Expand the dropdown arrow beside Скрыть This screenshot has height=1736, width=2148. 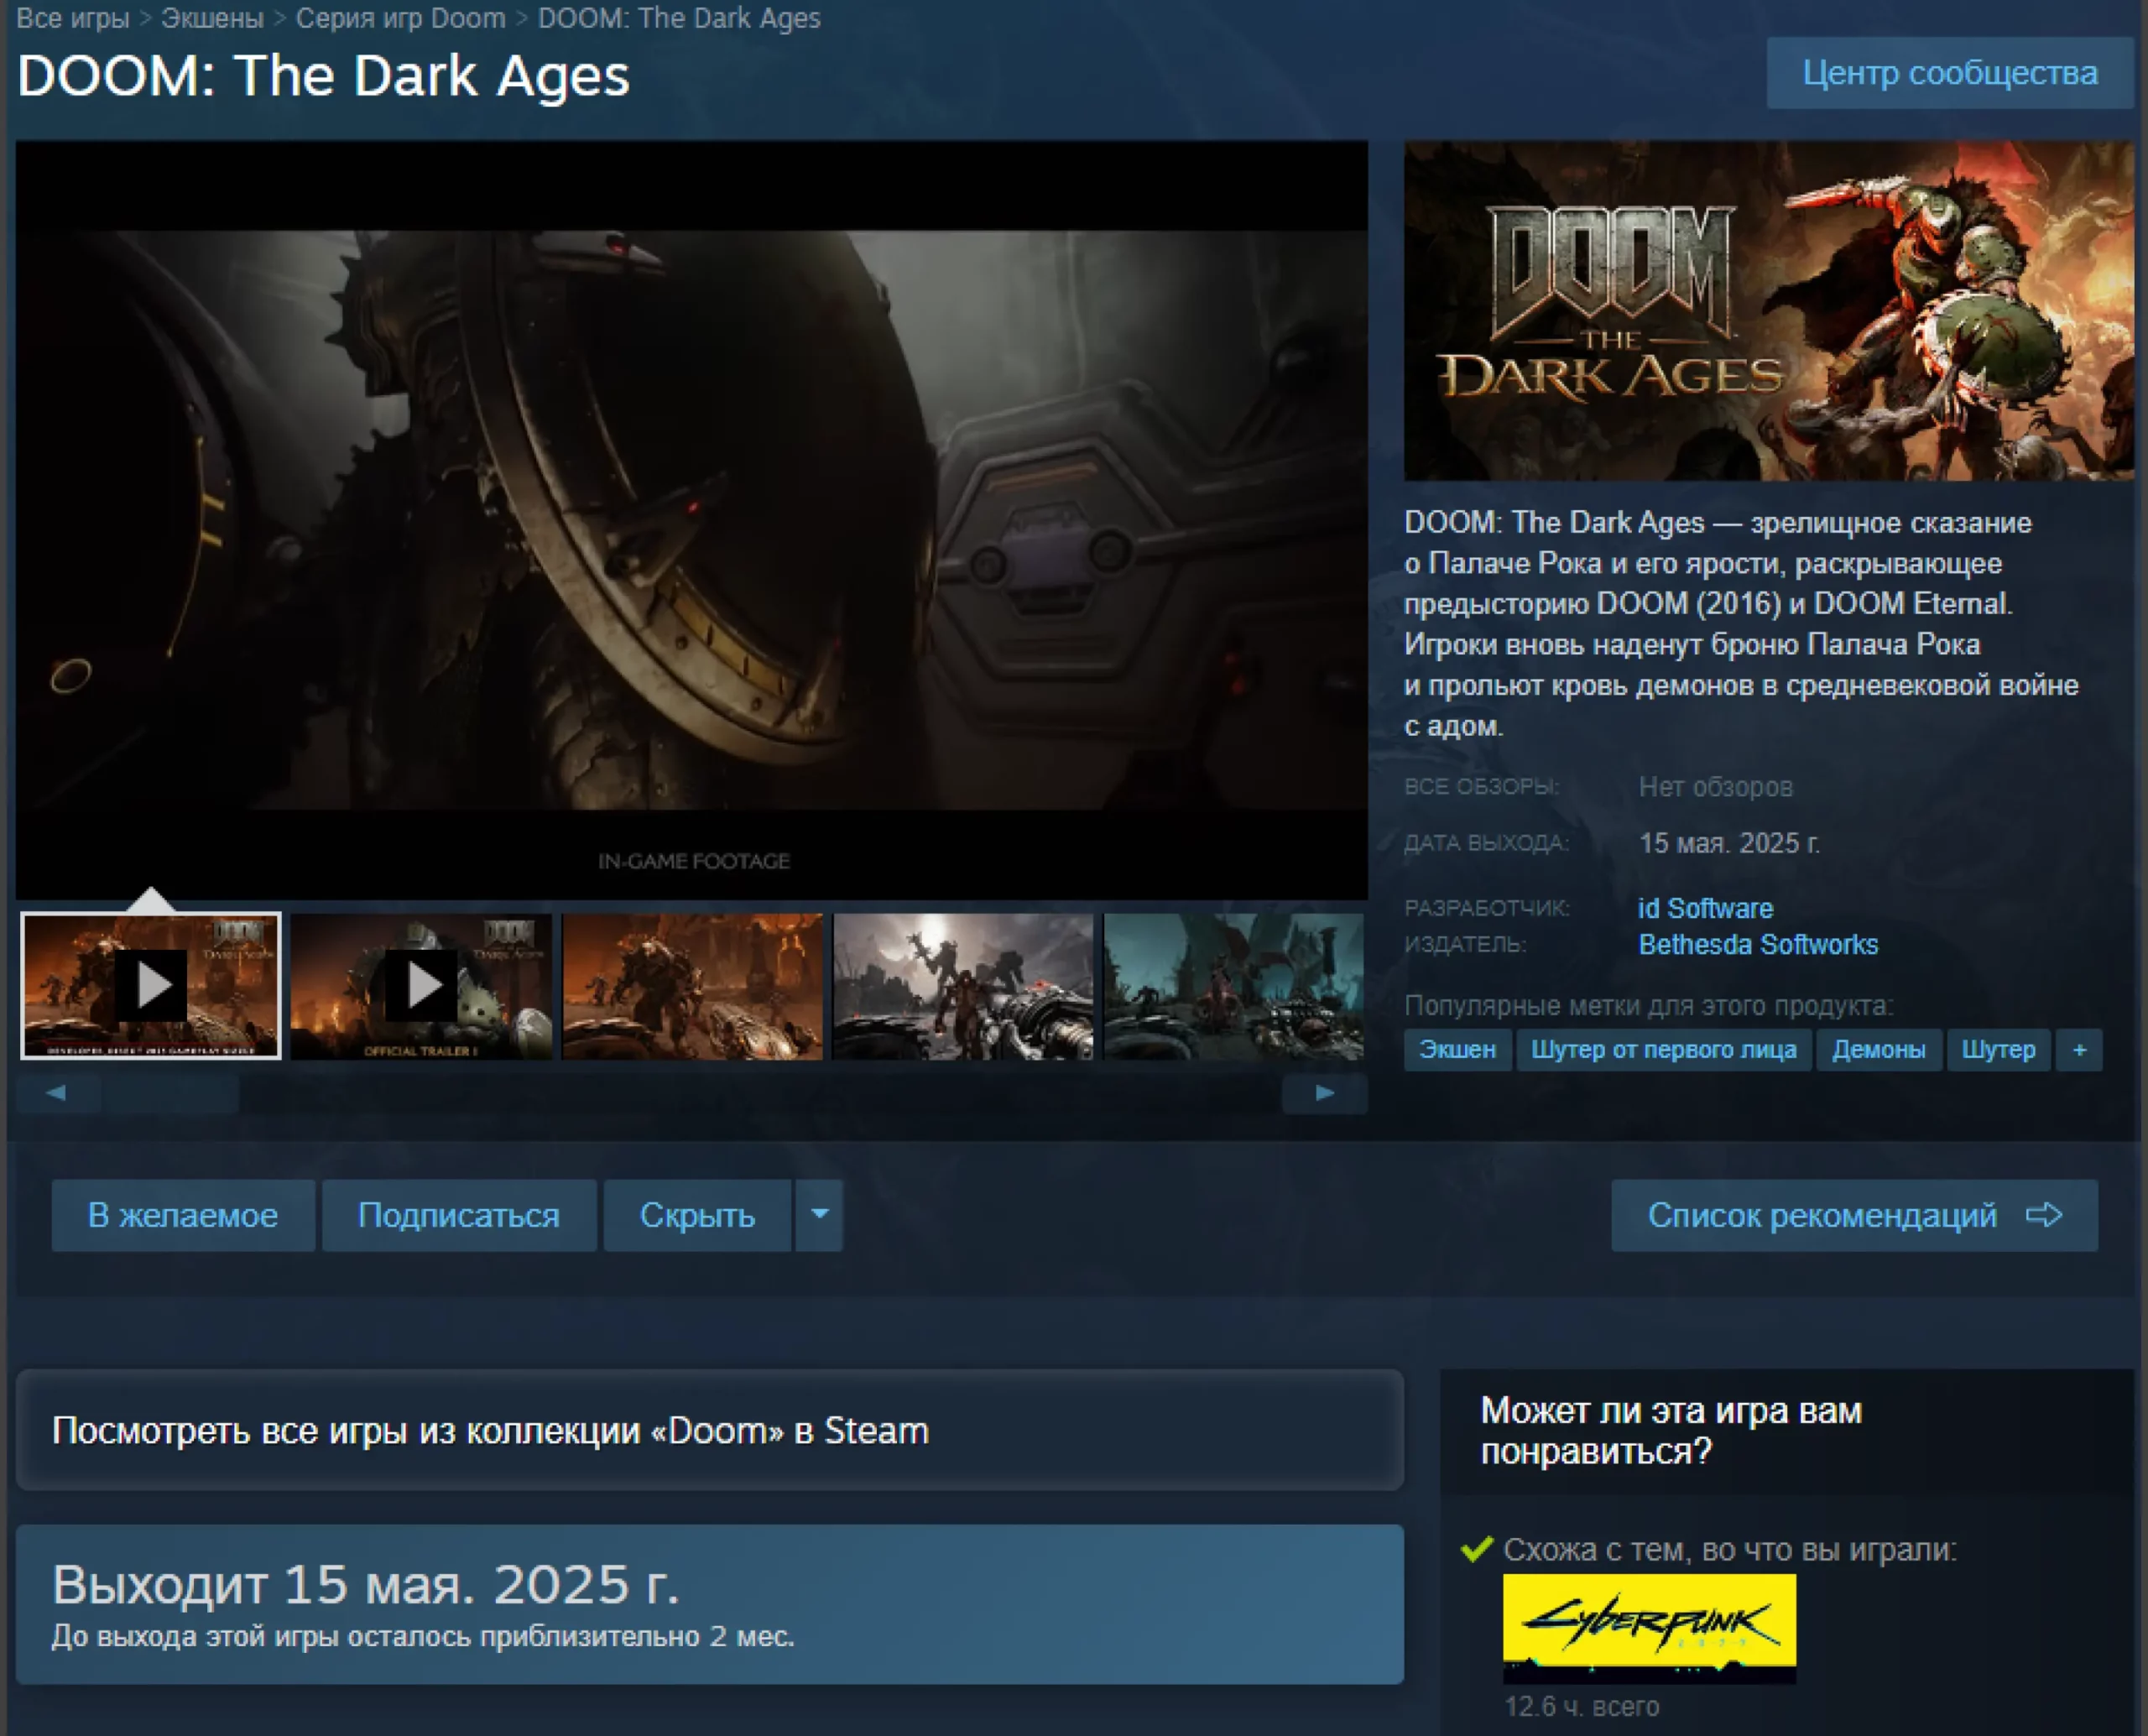coord(819,1215)
